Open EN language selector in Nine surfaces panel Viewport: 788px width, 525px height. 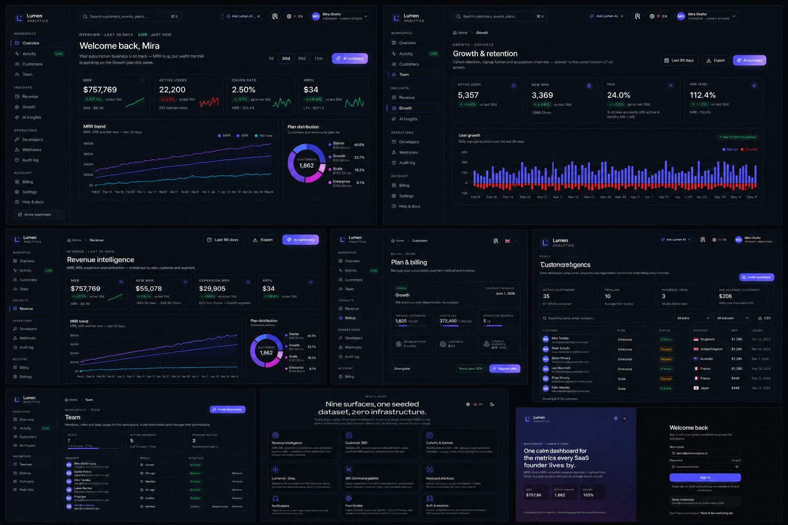pos(474,404)
